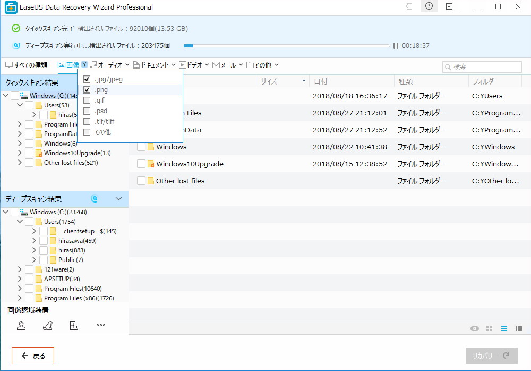
Task: Open the その他 category filter tab
Action: coord(262,65)
